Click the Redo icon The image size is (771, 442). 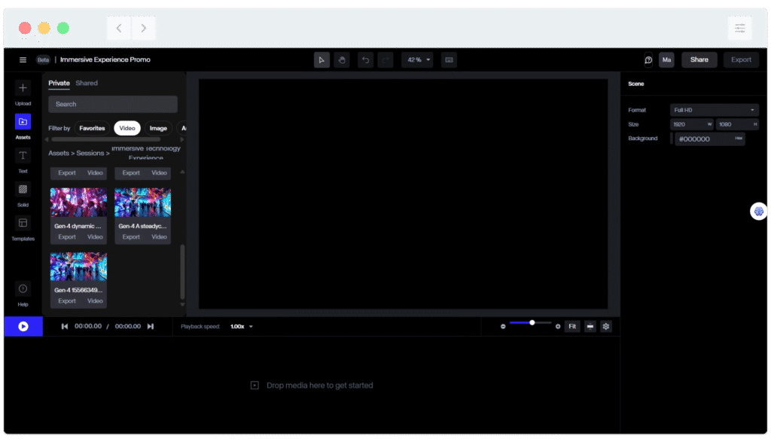[x=385, y=59]
